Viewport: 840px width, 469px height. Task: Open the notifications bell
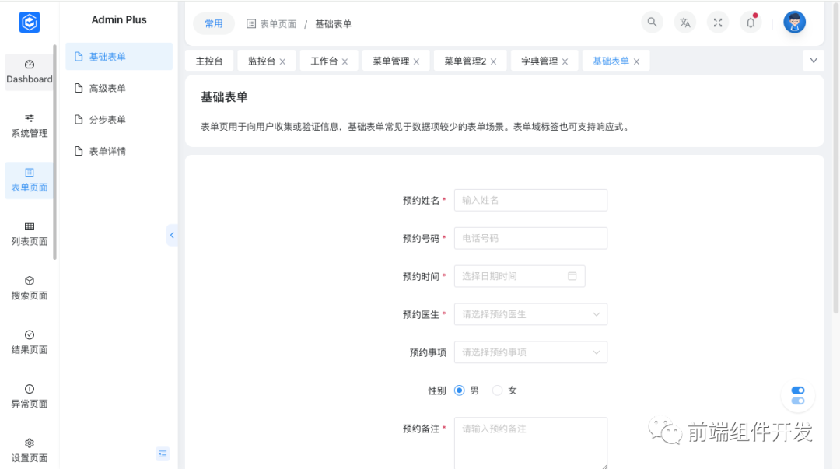(750, 23)
